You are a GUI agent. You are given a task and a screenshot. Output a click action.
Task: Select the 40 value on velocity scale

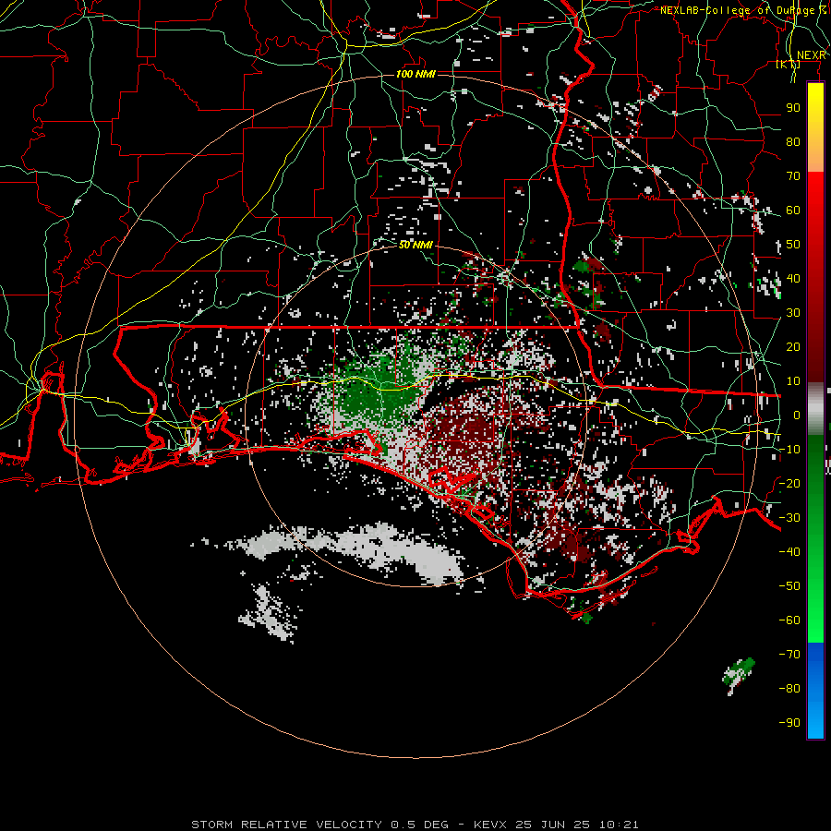(x=793, y=278)
